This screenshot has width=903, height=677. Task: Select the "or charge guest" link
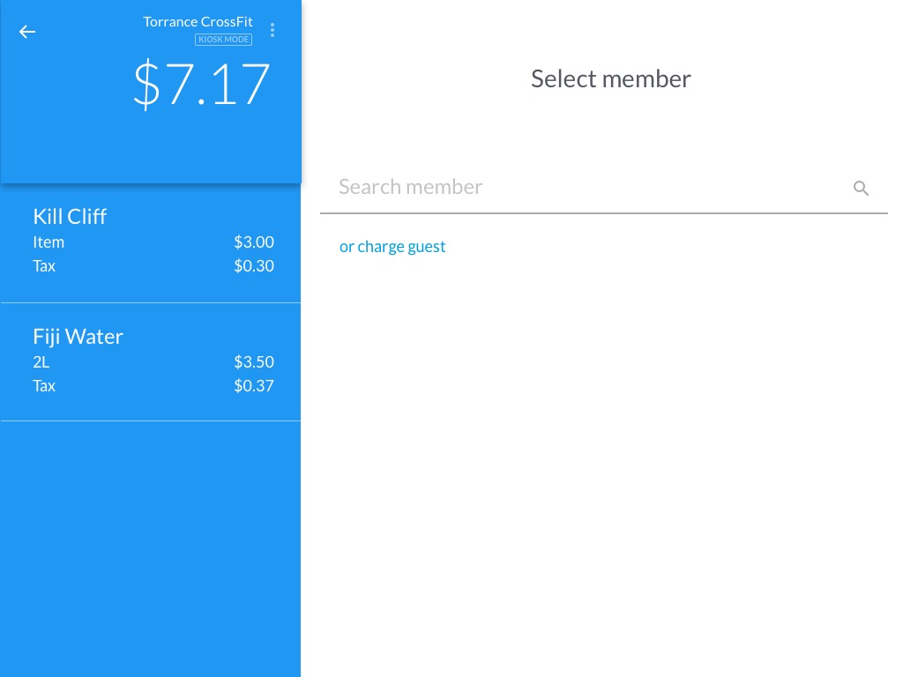392,247
